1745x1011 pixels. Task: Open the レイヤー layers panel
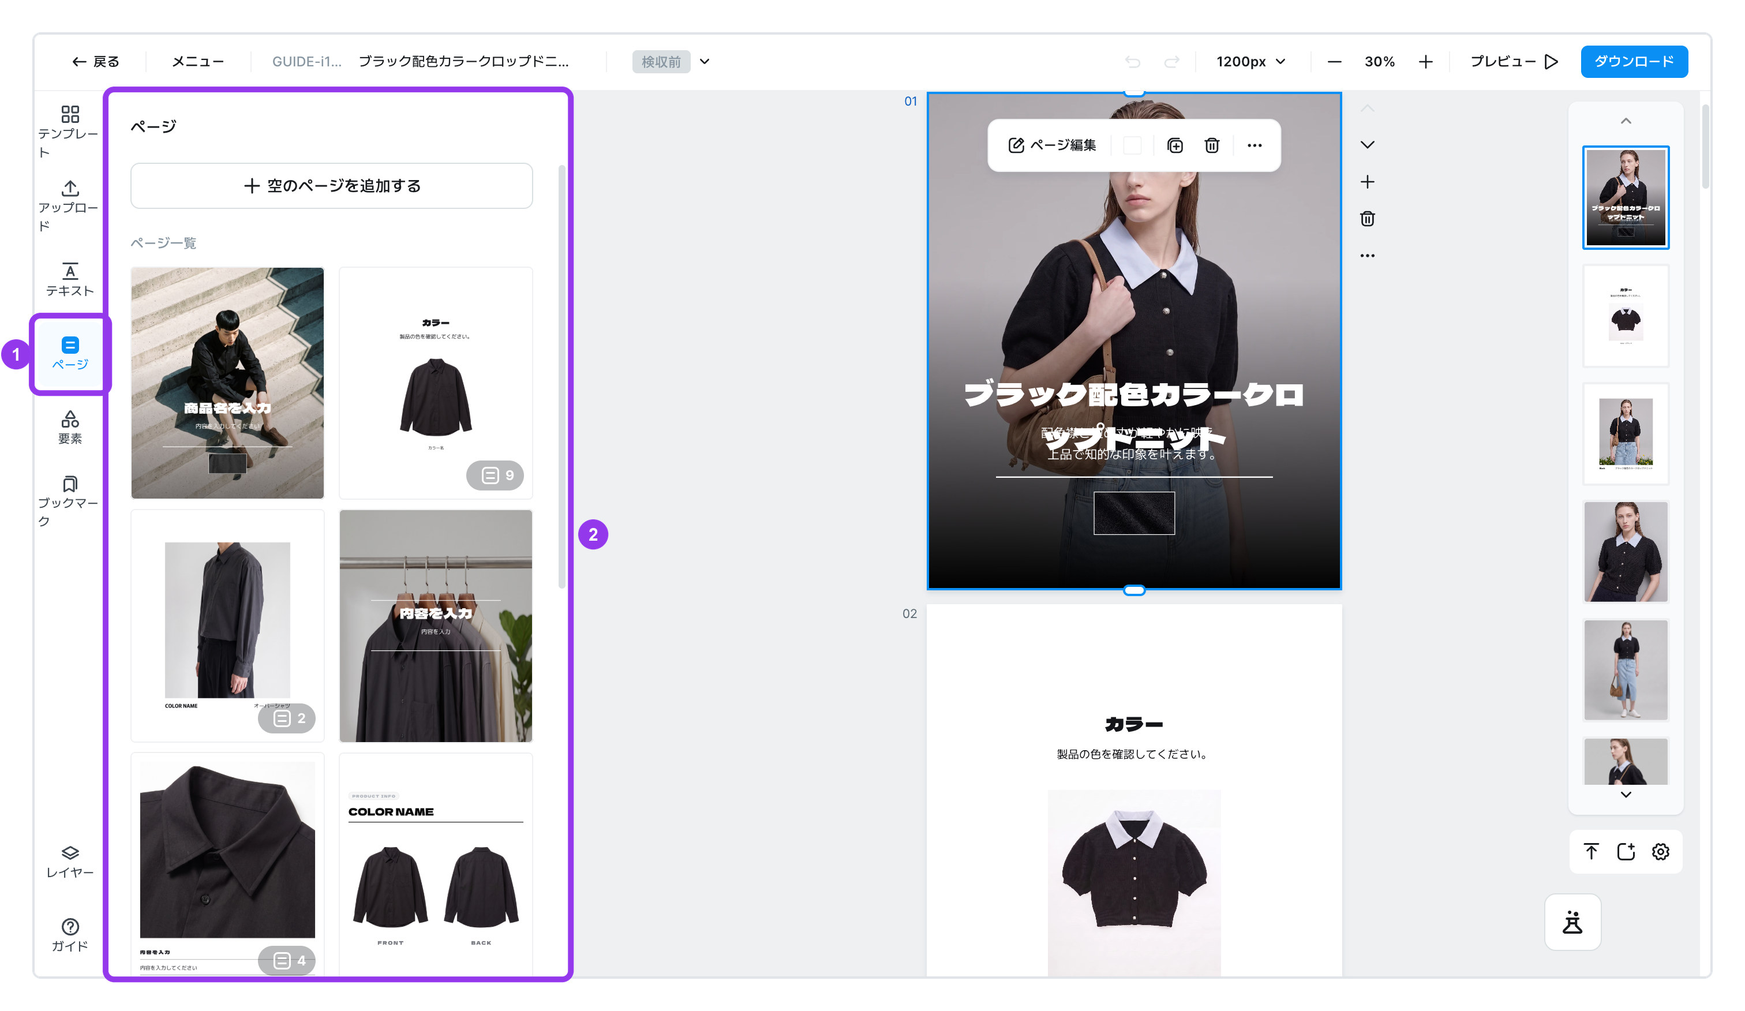click(70, 862)
